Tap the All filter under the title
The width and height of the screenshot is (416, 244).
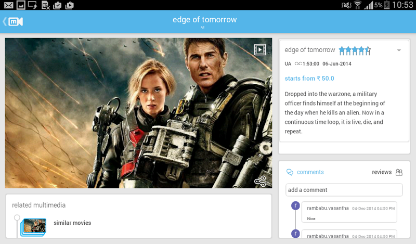click(202, 28)
